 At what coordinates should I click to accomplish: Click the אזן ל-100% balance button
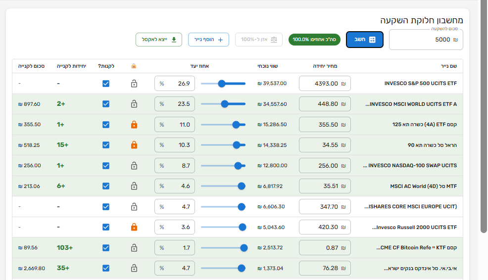[258, 40]
